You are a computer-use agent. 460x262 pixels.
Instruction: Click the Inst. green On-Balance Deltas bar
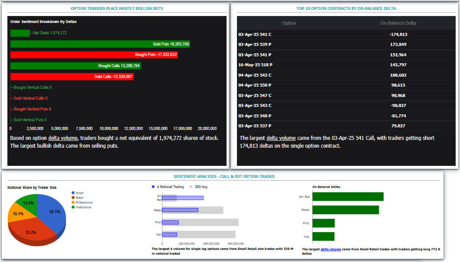pyautogui.click(x=324, y=236)
